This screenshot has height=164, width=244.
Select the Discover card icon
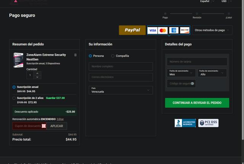pos(185,30)
